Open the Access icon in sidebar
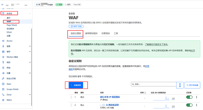Image resolution: width=203 pixels, height=110 pixels. click(3, 41)
